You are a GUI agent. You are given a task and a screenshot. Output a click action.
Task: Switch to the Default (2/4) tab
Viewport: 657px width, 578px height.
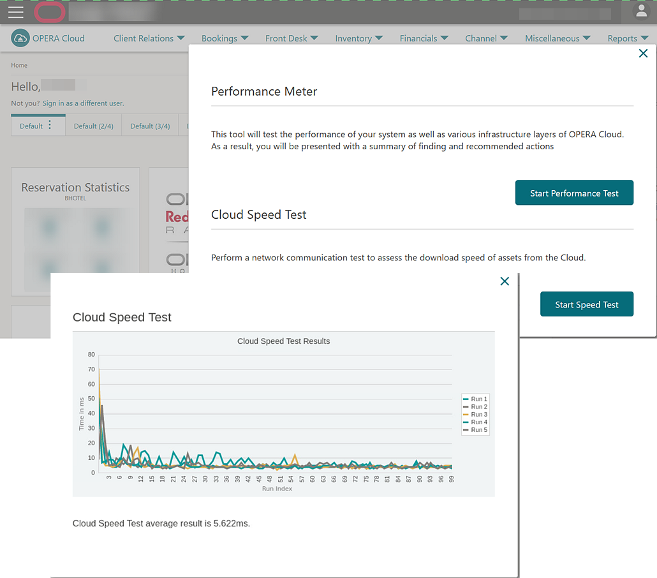(x=93, y=126)
